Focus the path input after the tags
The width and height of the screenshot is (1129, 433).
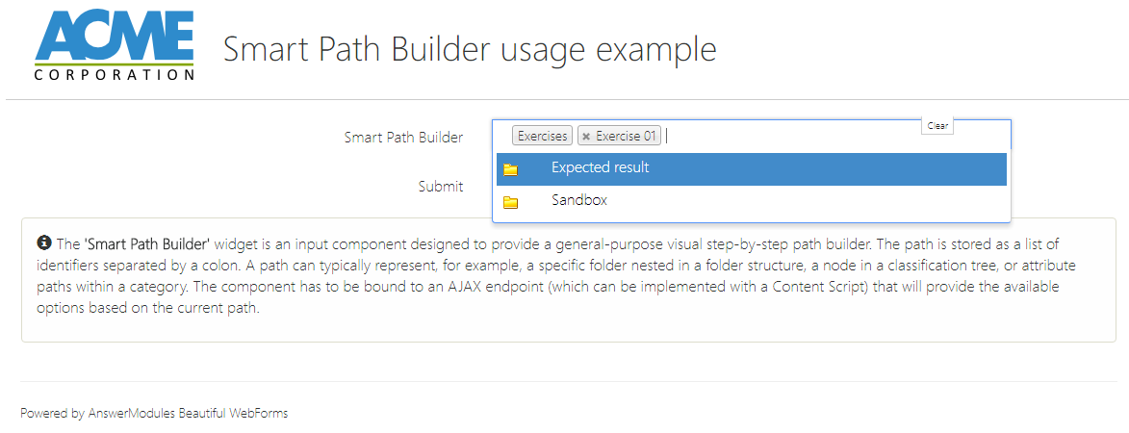pyautogui.click(x=789, y=137)
